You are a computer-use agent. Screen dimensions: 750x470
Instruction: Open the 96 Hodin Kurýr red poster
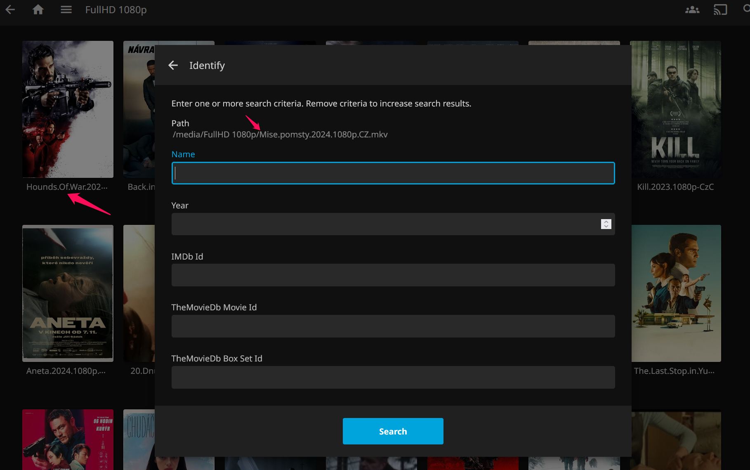(x=68, y=439)
